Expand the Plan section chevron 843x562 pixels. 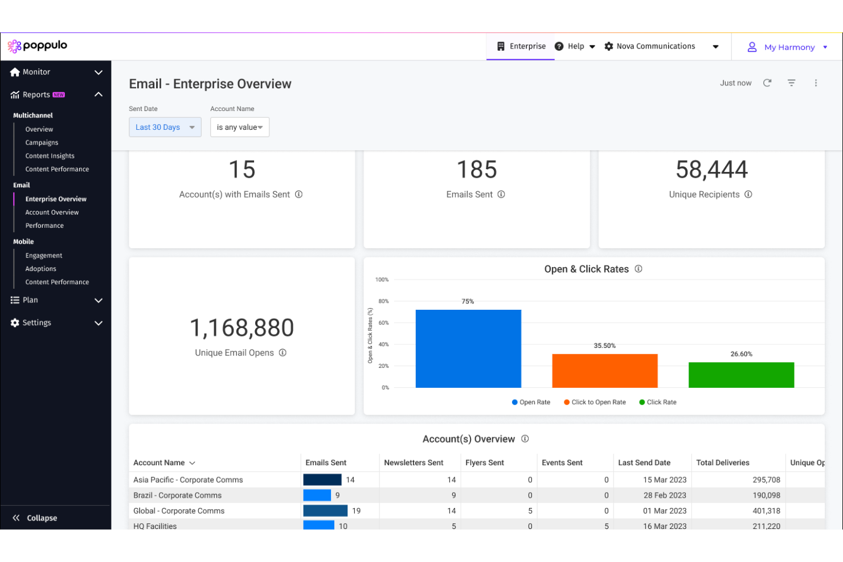(x=99, y=300)
